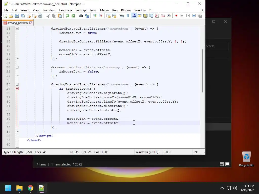Collapse the fold marker at line 26
Viewport: 259px width, 194px height.
point(17,84)
